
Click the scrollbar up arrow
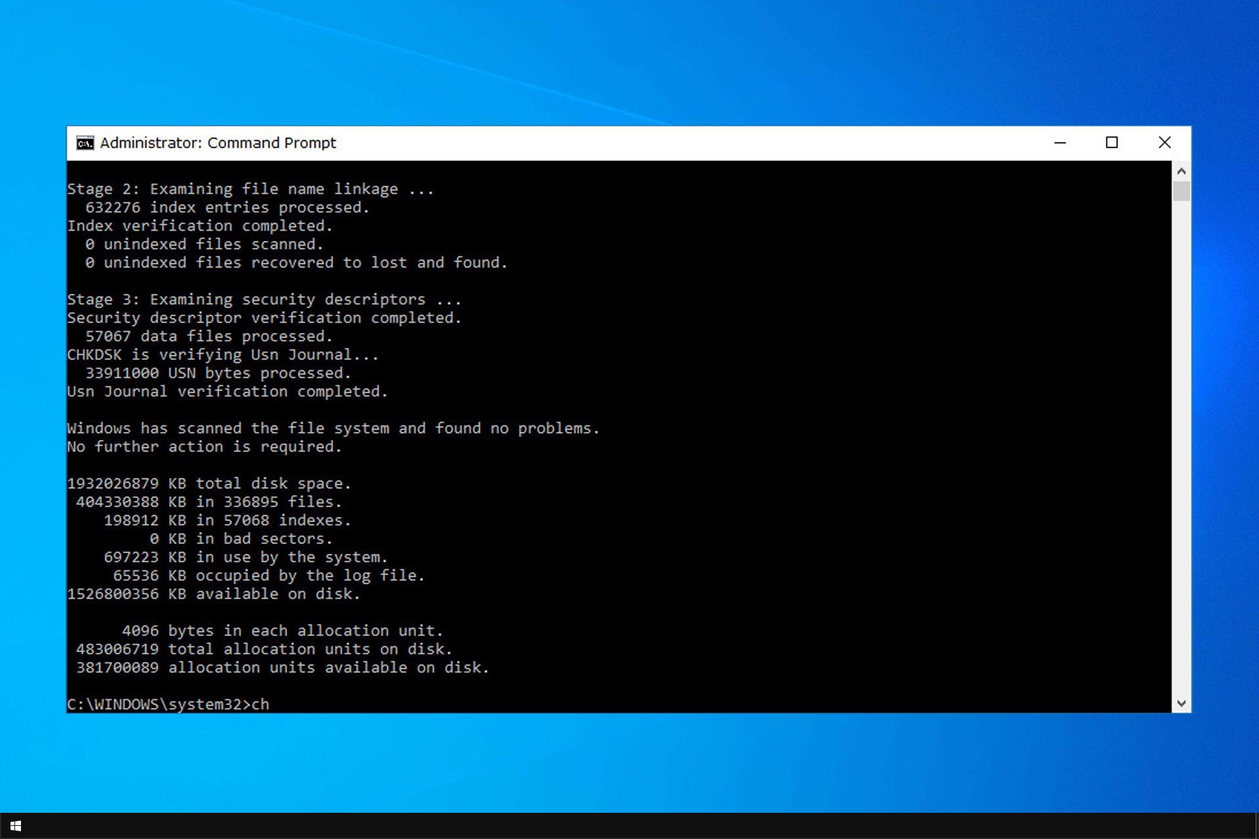pyautogui.click(x=1181, y=171)
